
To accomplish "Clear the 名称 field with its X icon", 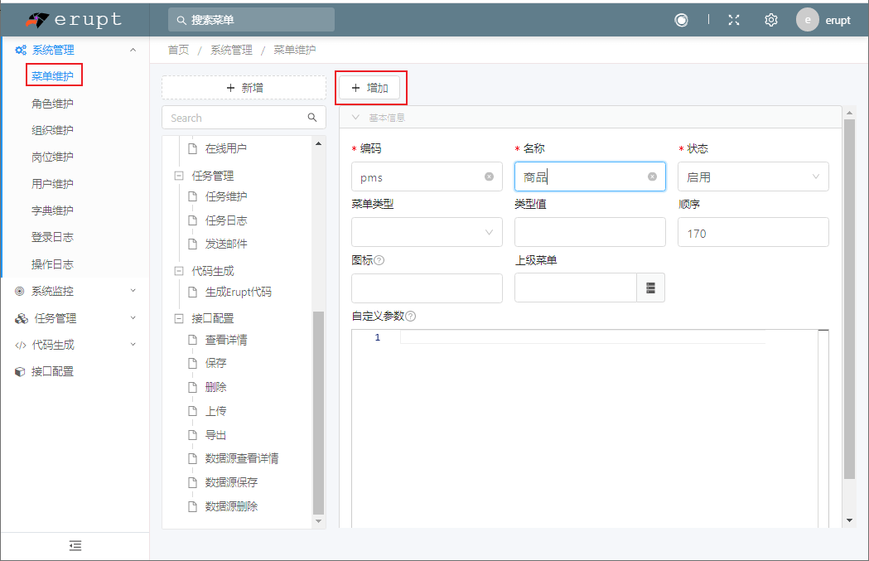I will [652, 177].
